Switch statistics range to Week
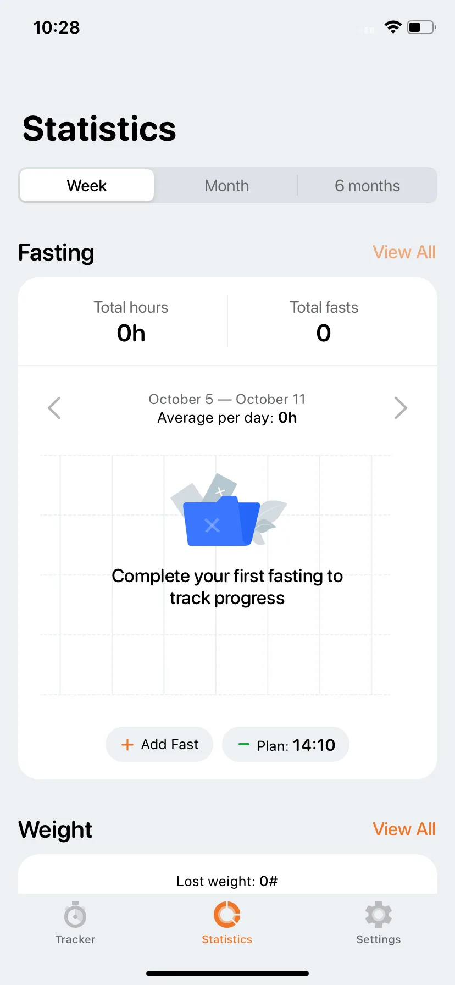The width and height of the screenshot is (455, 985). tap(87, 186)
